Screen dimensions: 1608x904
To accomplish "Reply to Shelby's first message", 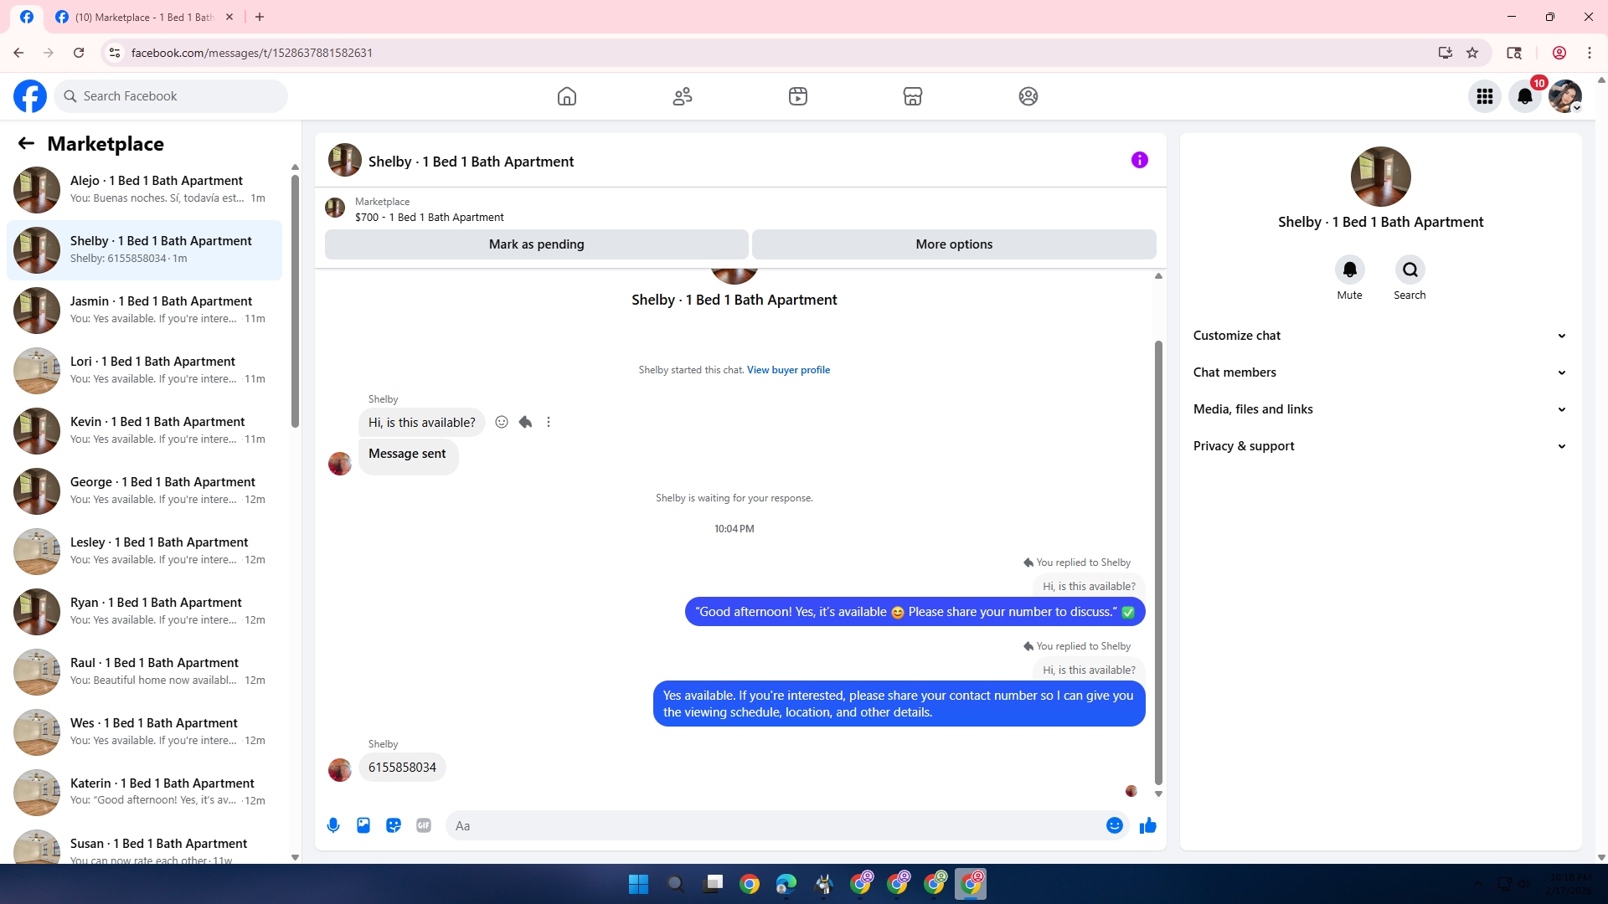I will 525,422.
